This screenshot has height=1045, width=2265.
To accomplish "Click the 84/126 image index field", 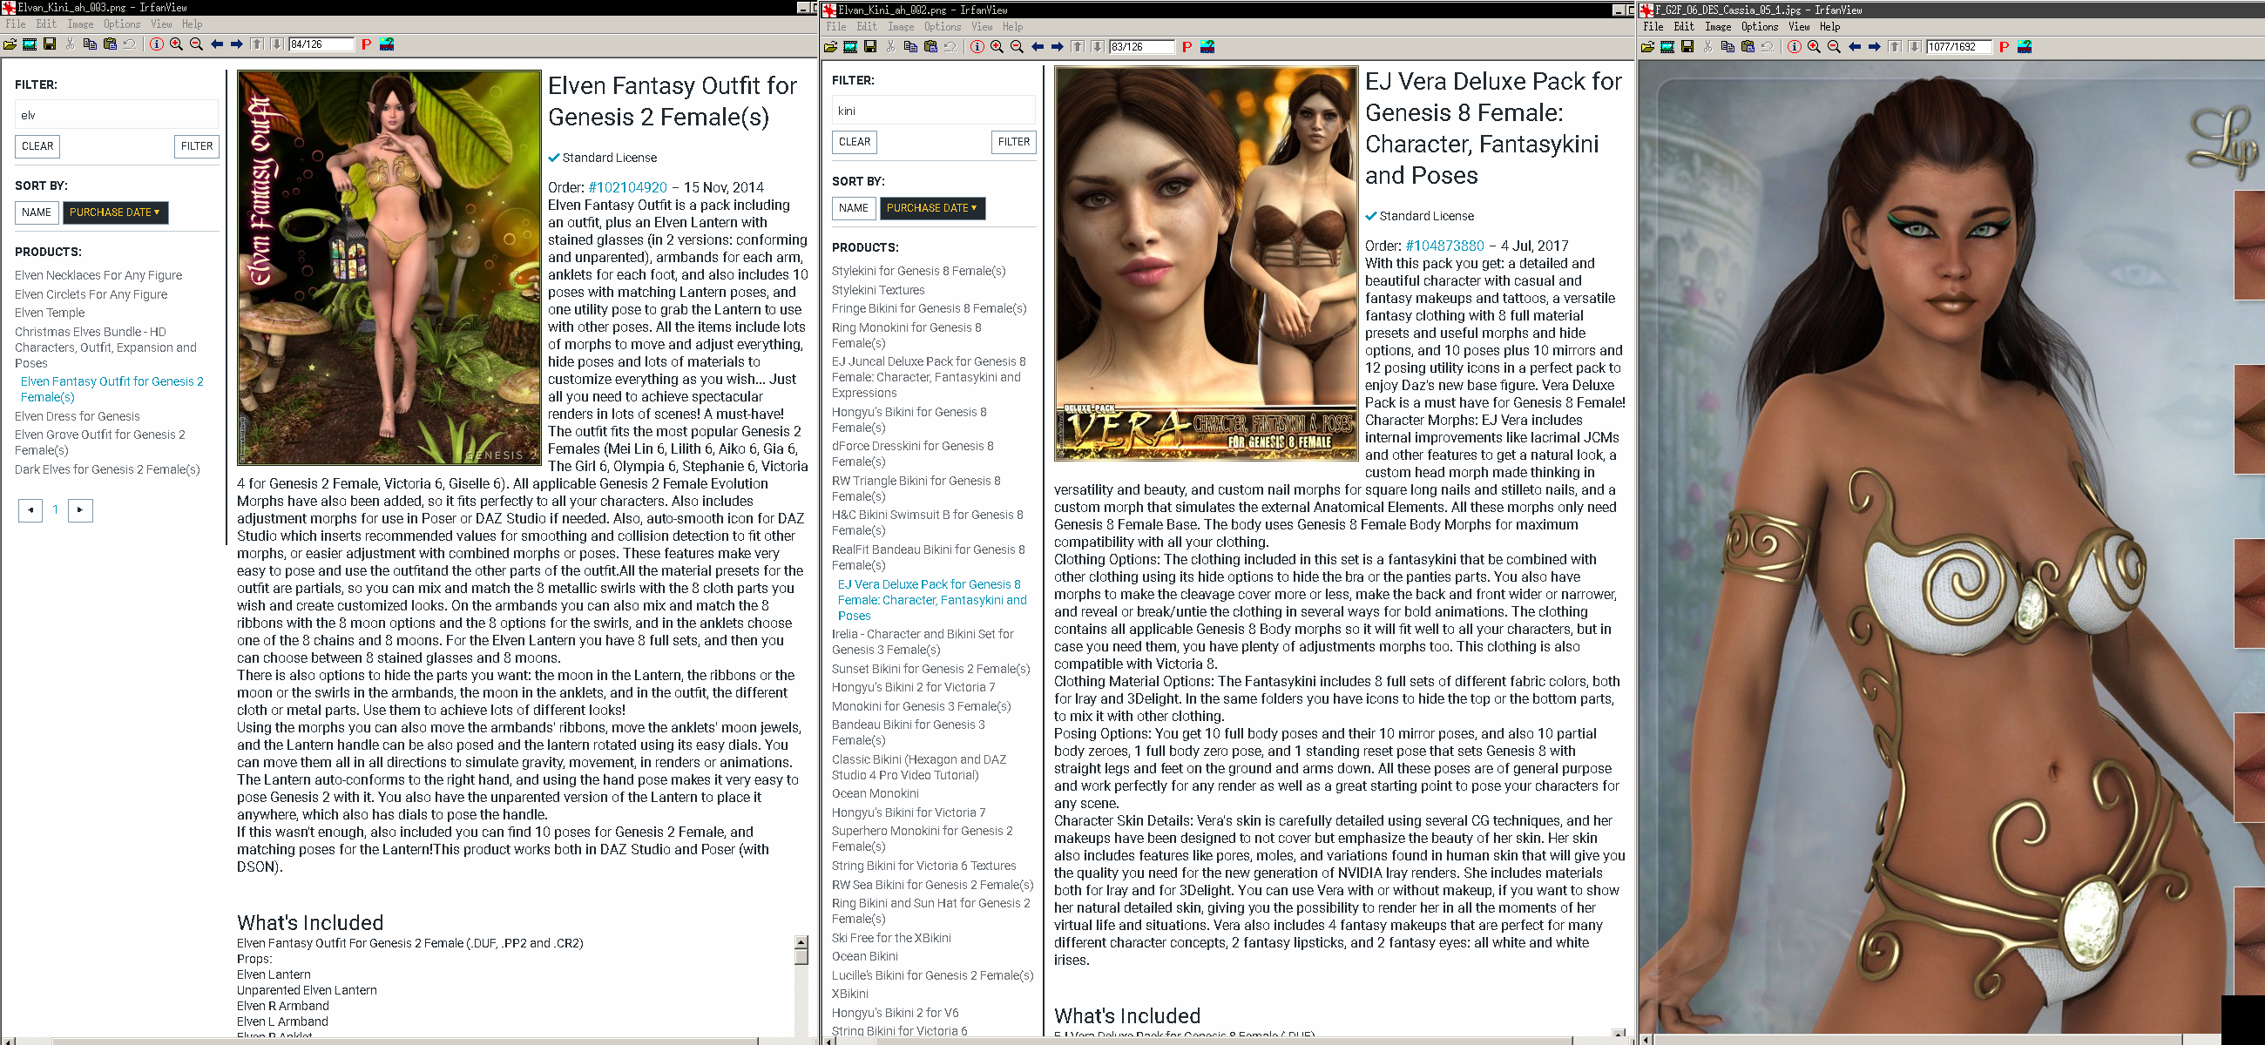I will pos(320,44).
